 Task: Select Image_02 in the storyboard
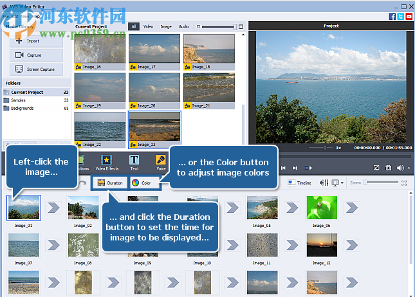[x=84, y=208]
